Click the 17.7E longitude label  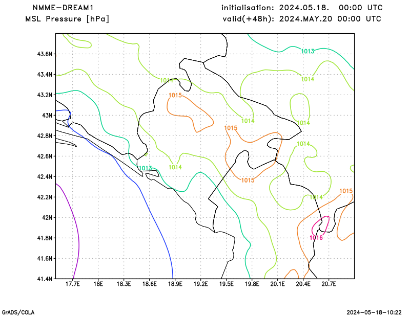click(73, 284)
